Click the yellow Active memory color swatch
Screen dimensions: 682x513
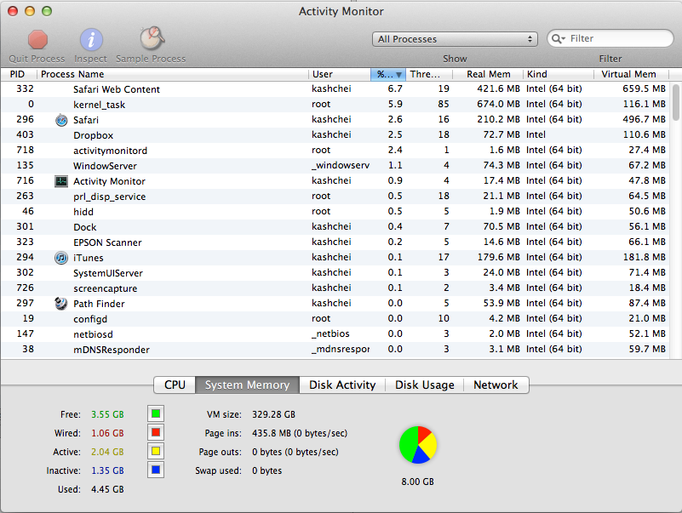pos(156,451)
